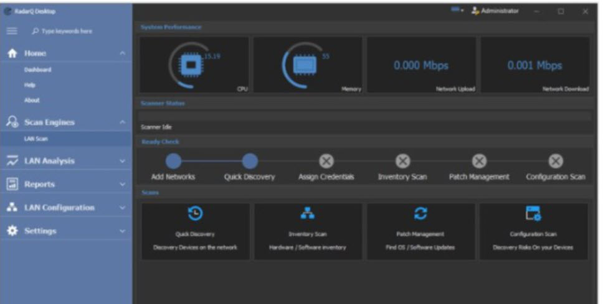This screenshot has width=603, height=304.
Task: Open Help under Home
Action: click(x=30, y=85)
